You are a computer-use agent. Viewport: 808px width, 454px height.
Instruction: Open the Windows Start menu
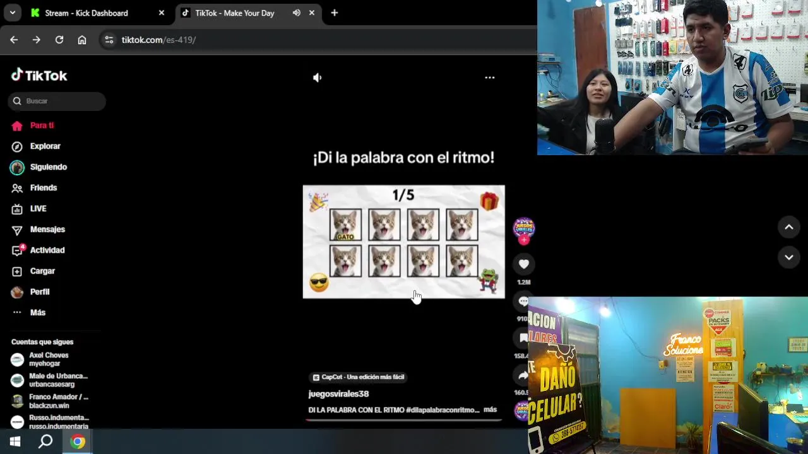[x=15, y=441]
